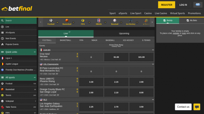This screenshot has height=114, width=204.
Task: Select the BASKETBALL sub-tab
Action: [65, 40]
